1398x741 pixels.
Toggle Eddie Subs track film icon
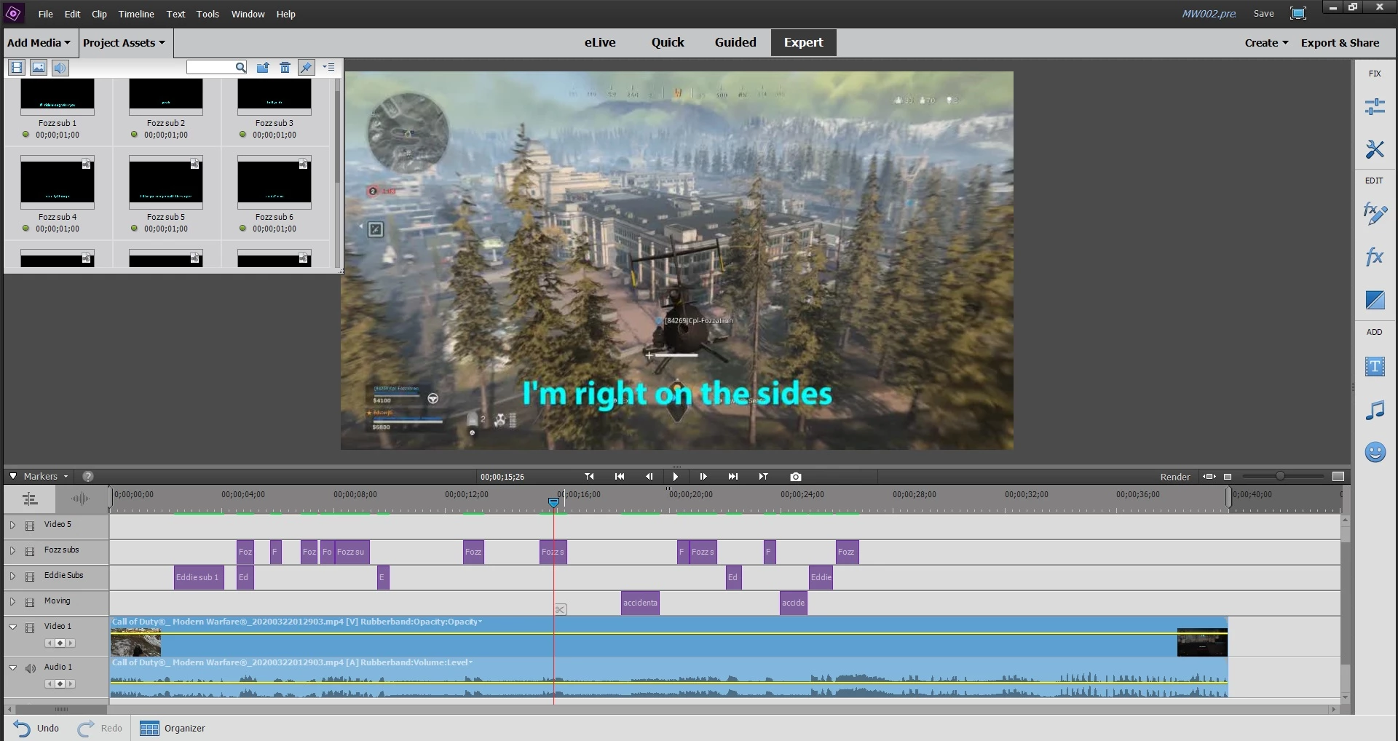point(30,576)
